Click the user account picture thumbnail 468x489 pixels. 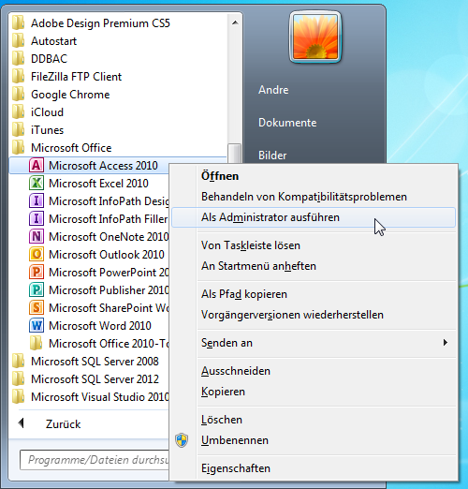click(x=315, y=37)
